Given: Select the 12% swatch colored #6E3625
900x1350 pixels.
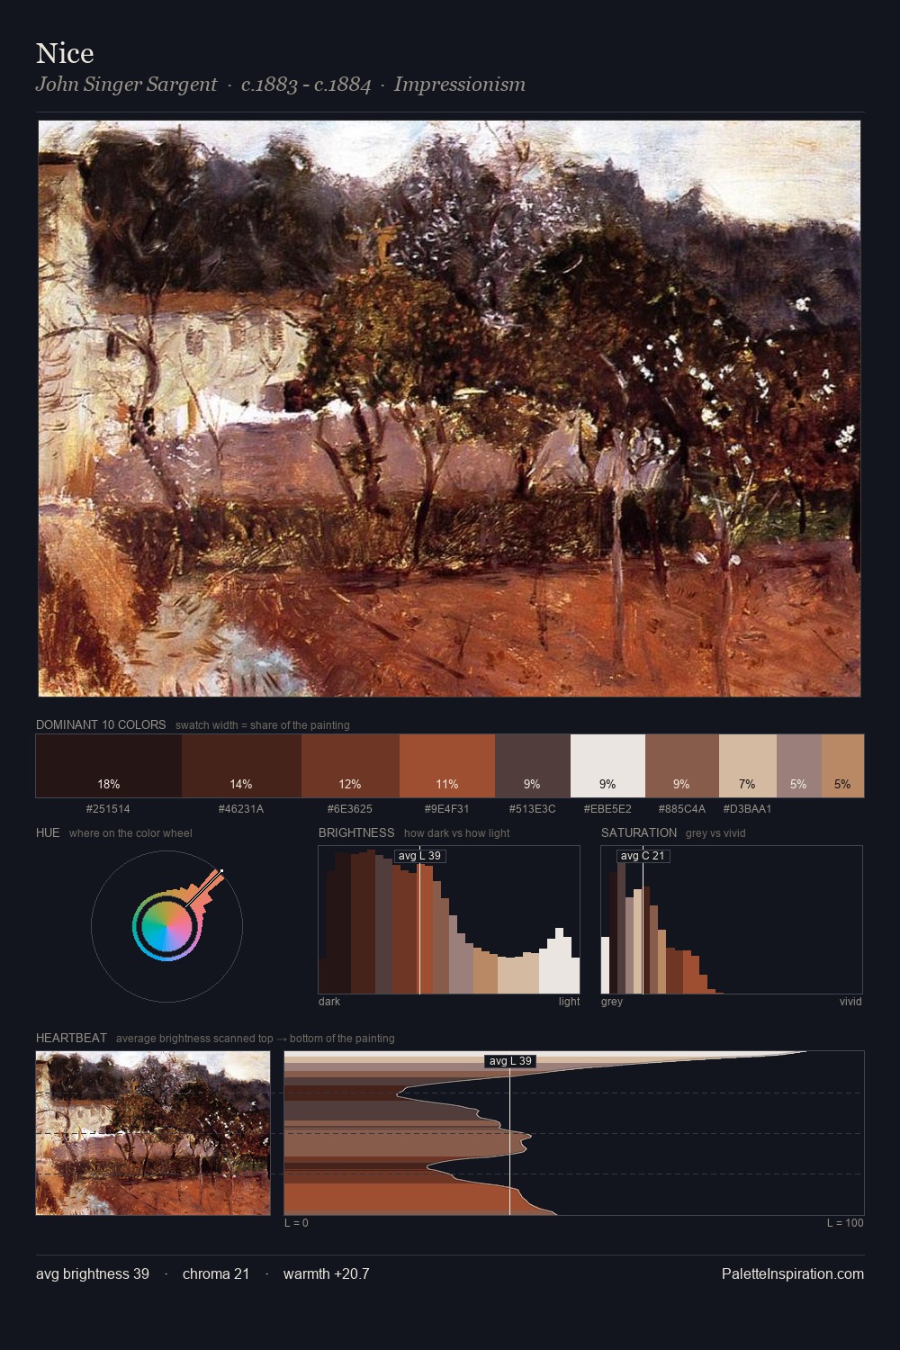Looking at the screenshot, I should tap(350, 766).
